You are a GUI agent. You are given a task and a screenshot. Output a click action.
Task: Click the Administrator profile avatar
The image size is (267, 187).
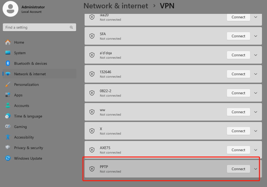pyautogui.click(x=10, y=9)
